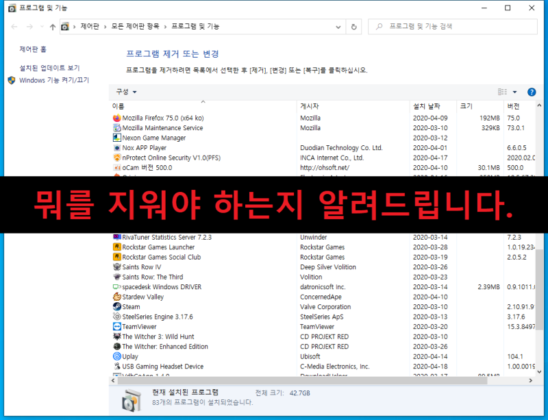Image resolution: width=548 pixels, height=420 pixels.
Task: Click publisher text Duodian Technology Co. Ltd.
Action: (x=341, y=147)
